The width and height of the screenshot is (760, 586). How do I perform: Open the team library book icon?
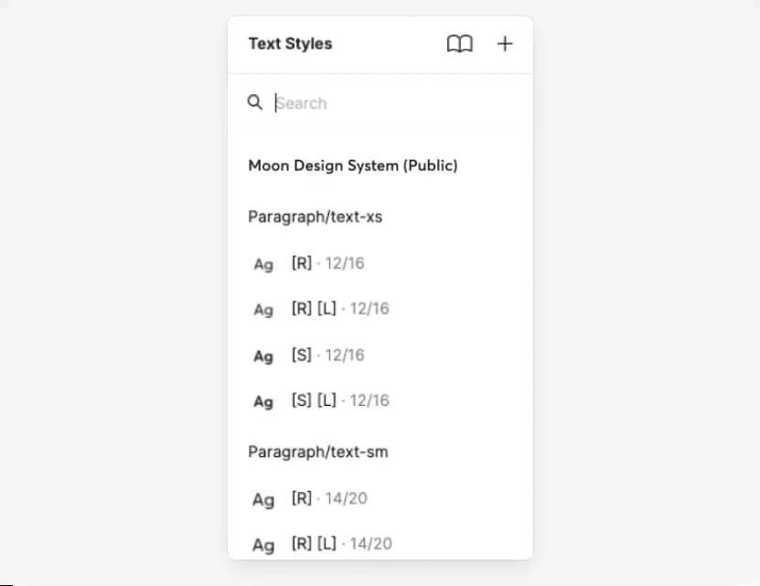[x=459, y=44]
